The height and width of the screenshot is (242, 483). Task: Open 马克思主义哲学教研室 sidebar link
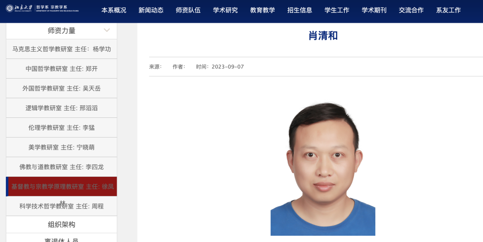point(62,49)
